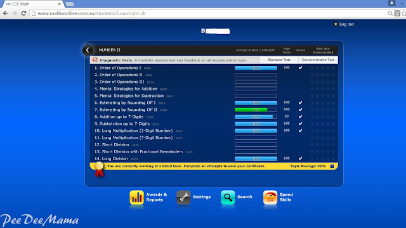Click the progress bar for Order of Operations I
Screen dimensions: 406x228
pos(256,68)
